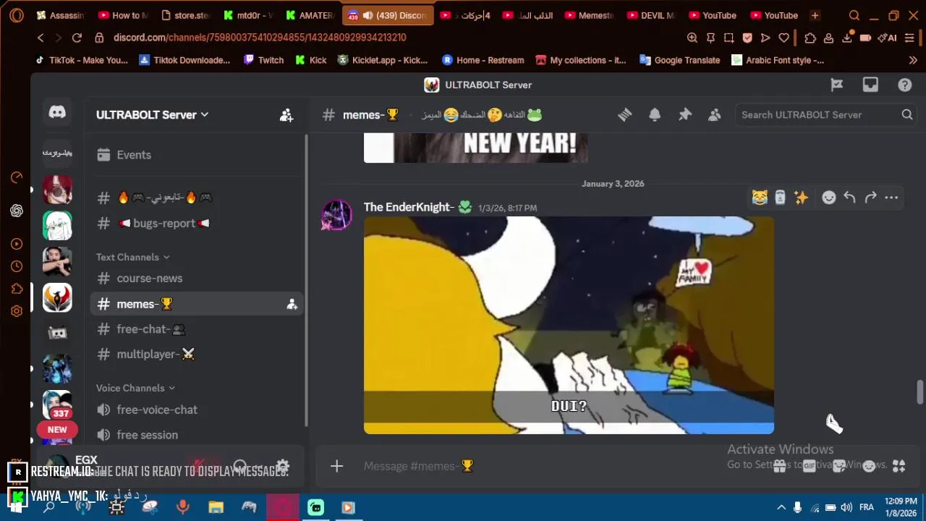The height and width of the screenshot is (521, 926).
Task: Open new browser tab plus button
Action: pos(815,15)
